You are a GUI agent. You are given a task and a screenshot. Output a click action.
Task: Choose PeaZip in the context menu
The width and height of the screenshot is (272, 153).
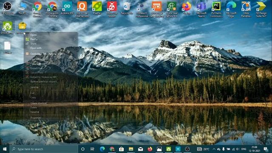pos(51,39)
